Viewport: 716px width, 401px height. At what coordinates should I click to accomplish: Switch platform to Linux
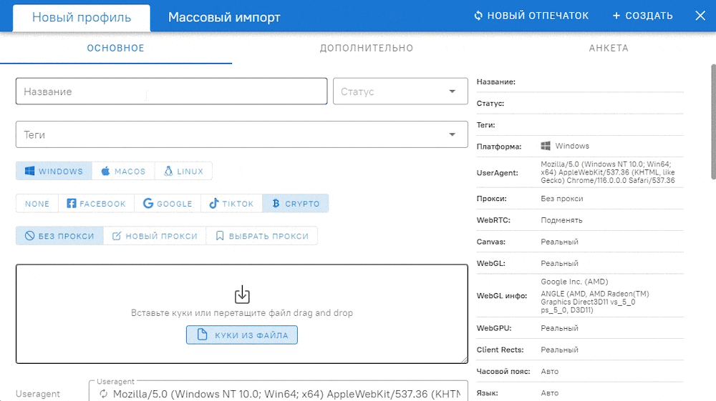(x=183, y=172)
